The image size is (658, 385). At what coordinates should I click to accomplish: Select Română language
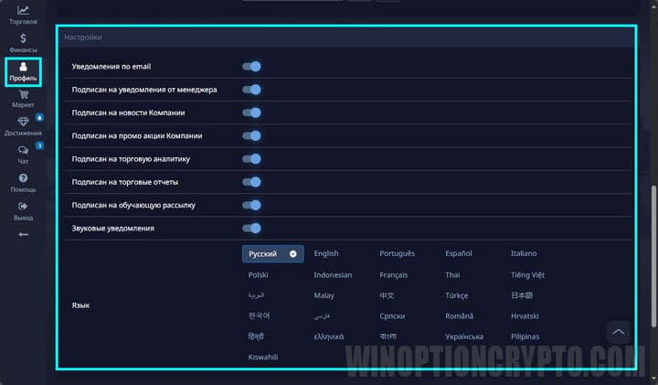click(x=459, y=316)
